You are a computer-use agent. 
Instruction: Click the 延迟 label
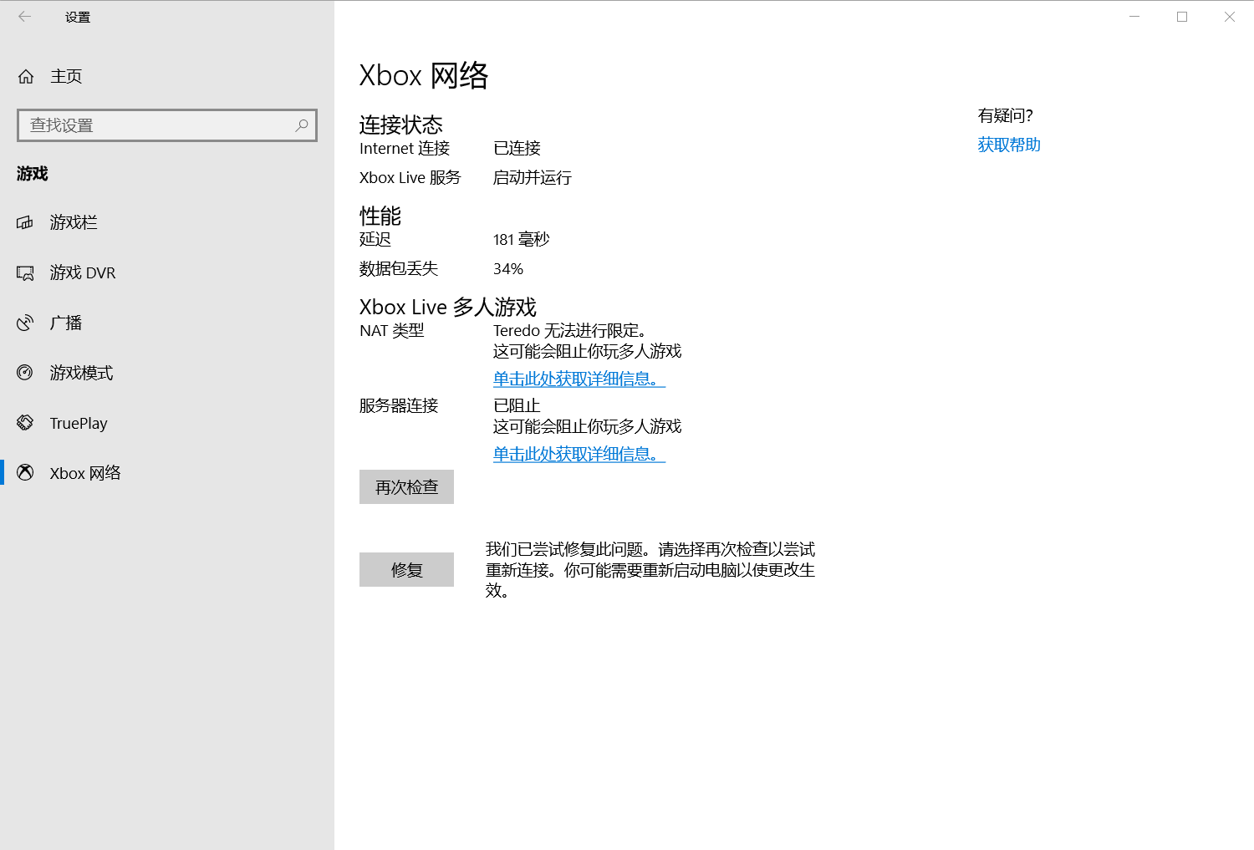(x=375, y=239)
